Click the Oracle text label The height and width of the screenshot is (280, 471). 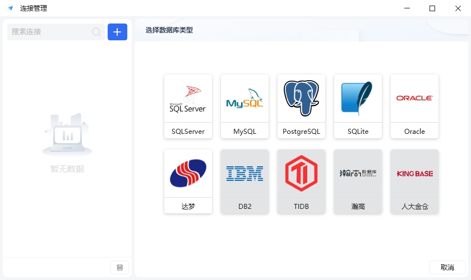tap(414, 132)
